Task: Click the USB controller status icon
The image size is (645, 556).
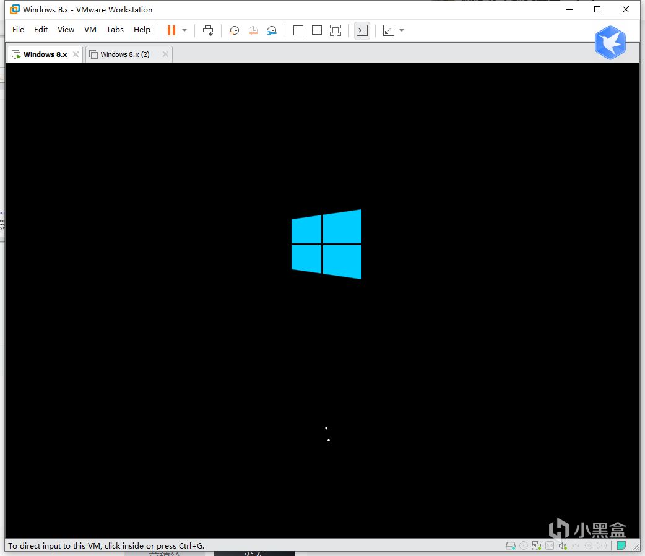Action: point(576,545)
